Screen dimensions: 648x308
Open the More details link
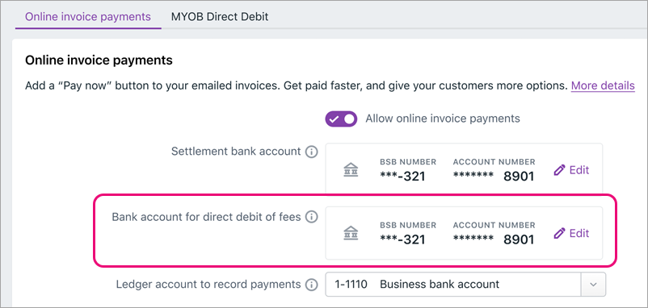pyautogui.click(x=603, y=85)
